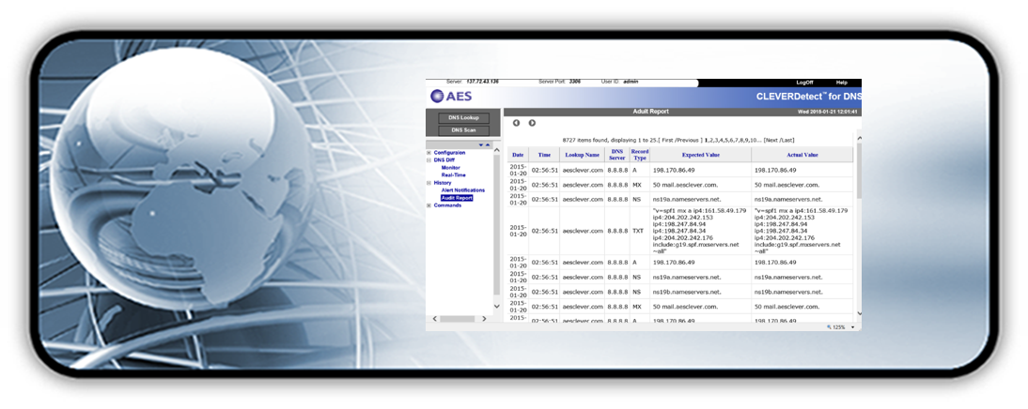This screenshot has height=409, width=1028.
Task: Sort by the DNS Server column header
Action: coord(617,155)
